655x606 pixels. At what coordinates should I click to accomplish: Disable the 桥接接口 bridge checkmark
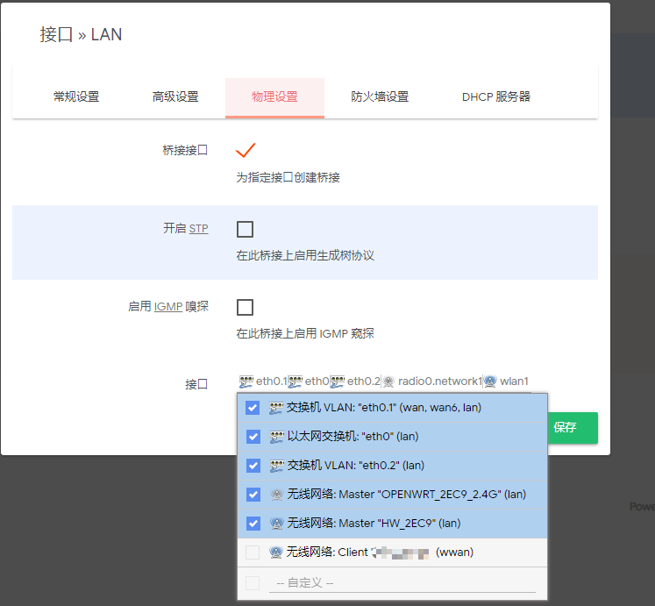(x=246, y=150)
